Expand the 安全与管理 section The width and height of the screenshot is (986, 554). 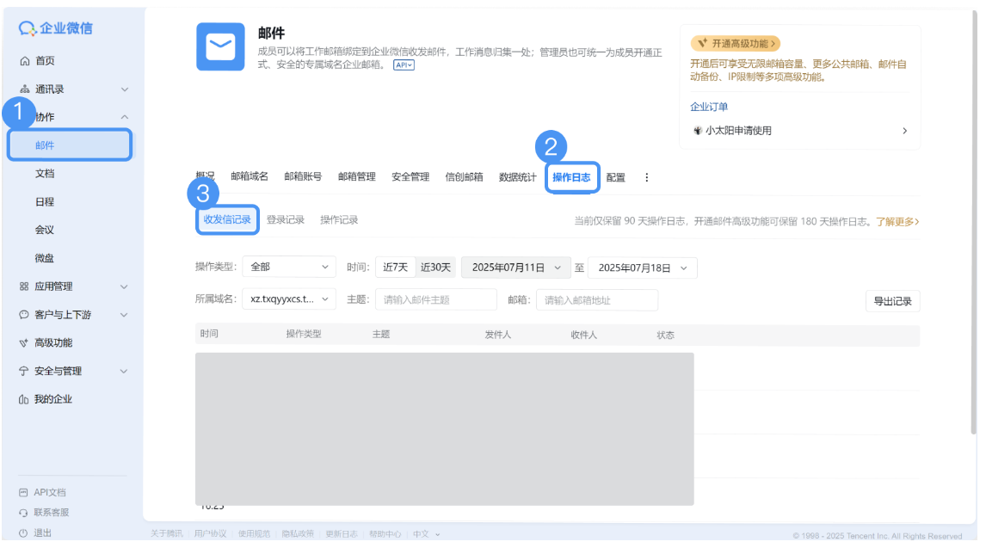point(124,372)
